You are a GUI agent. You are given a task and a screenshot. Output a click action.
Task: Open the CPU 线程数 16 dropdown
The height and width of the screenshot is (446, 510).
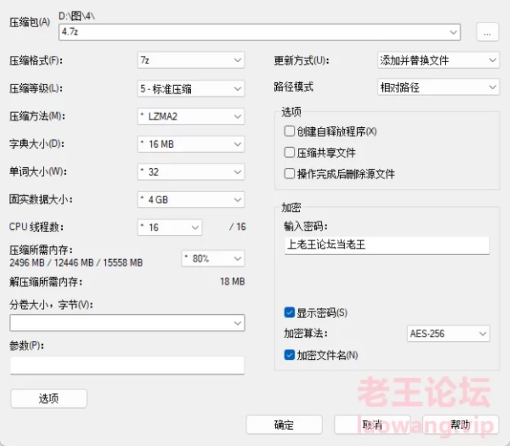pyautogui.click(x=170, y=227)
